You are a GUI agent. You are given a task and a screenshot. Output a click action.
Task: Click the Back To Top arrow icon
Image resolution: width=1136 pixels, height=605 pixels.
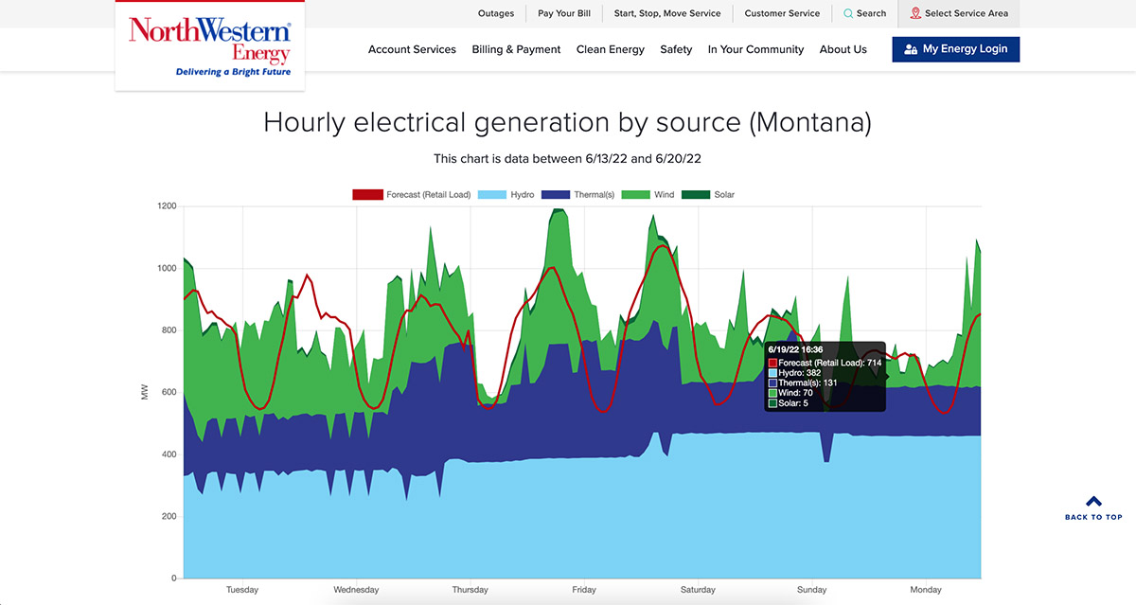coord(1093,503)
